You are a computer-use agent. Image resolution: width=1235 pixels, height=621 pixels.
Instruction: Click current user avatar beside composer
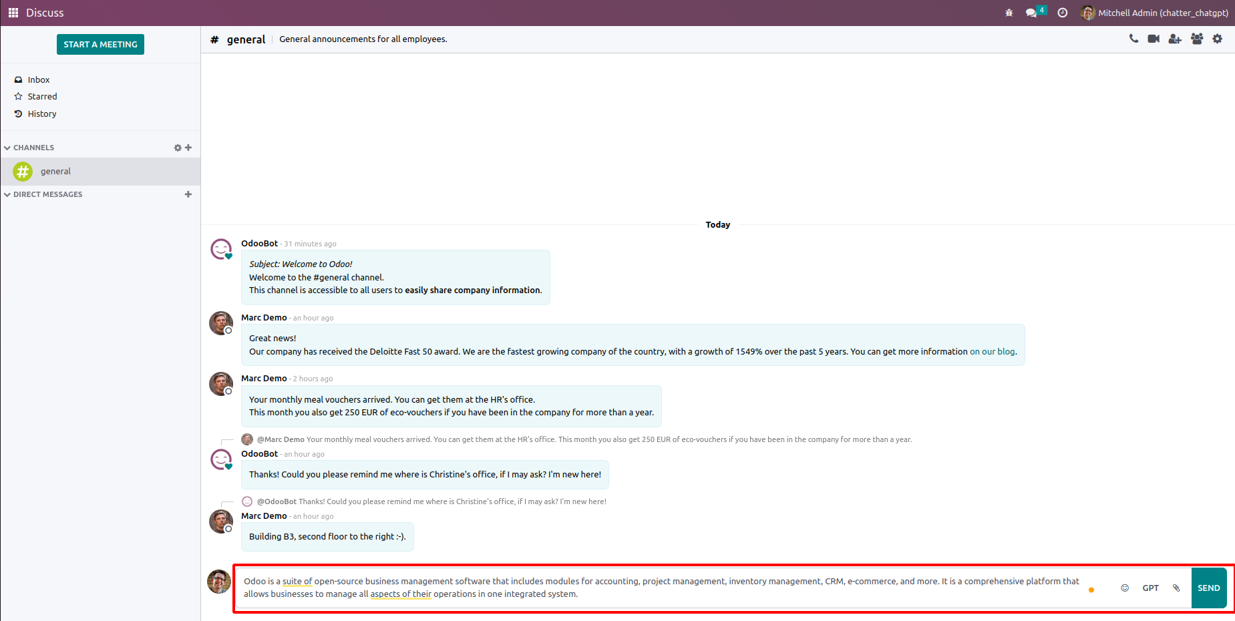click(219, 582)
